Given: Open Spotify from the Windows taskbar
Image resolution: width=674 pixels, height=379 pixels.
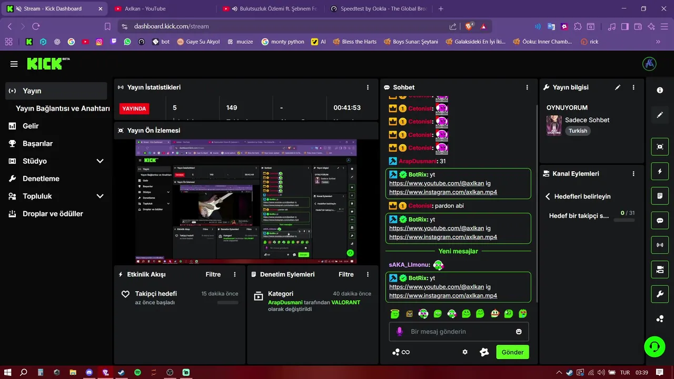Looking at the screenshot, I should pyautogui.click(x=137, y=372).
